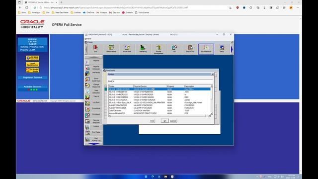
Task: Open Reports Scheduler in side menu
Action: 93,68
